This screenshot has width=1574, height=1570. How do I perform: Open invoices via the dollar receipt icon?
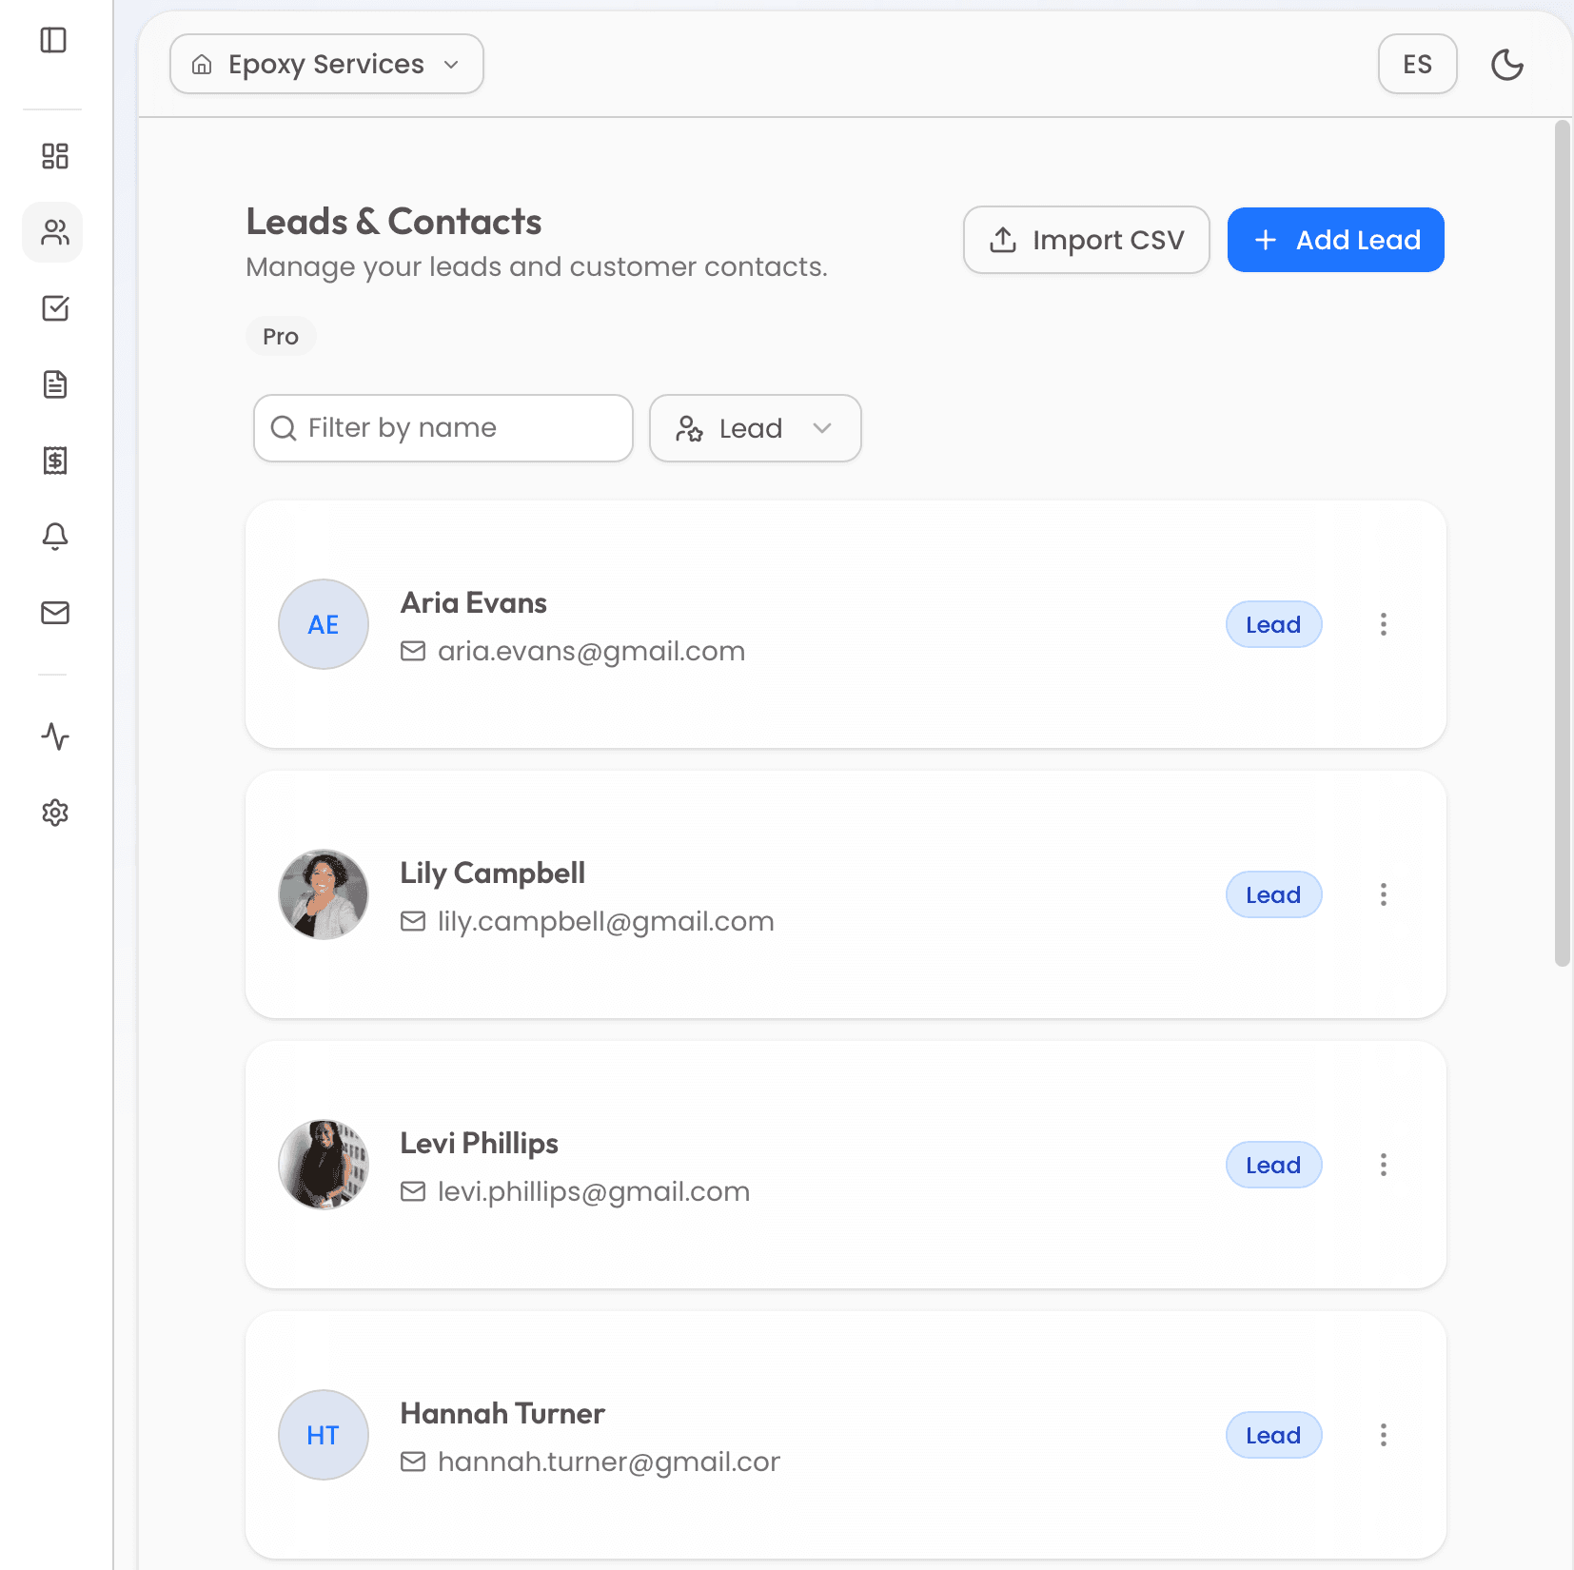tap(55, 461)
